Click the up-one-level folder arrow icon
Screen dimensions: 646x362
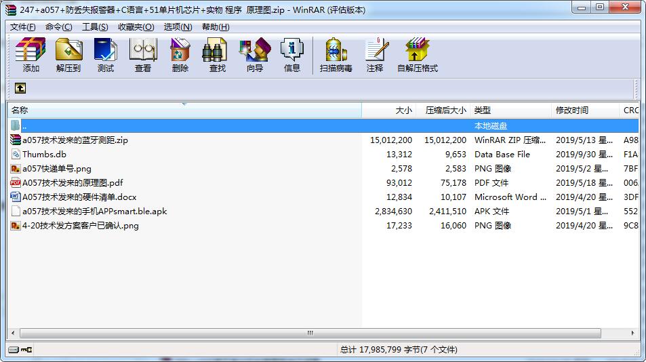click(20, 88)
